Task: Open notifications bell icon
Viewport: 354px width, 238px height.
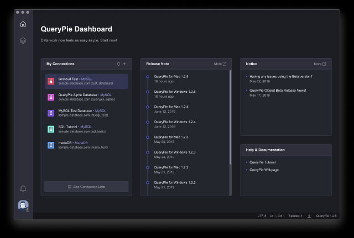Action: [x=23, y=188]
